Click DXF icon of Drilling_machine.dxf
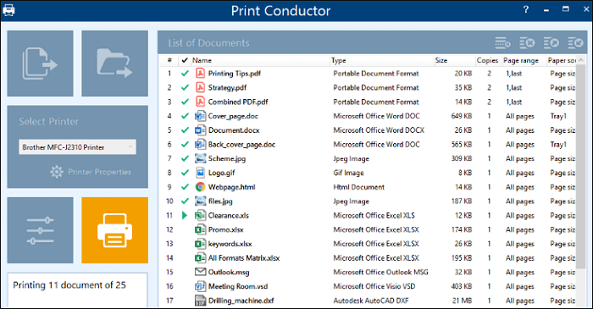This screenshot has height=309, width=593. point(200,301)
